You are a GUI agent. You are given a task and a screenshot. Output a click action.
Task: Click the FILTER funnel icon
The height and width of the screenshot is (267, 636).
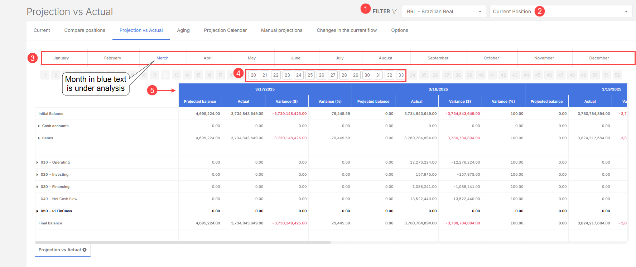[394, 11]
